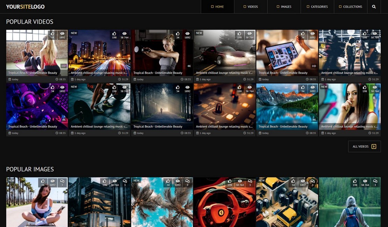Click the play arrow icon inside All Videos
This screenshot has height=227, width=388.
click(374, 147)
